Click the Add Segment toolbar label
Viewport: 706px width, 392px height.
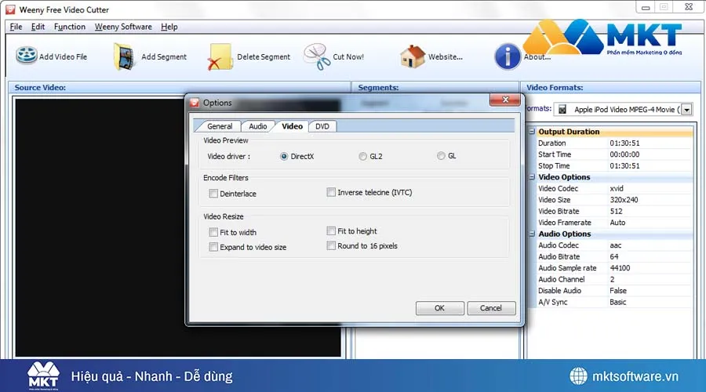(164, 56)
